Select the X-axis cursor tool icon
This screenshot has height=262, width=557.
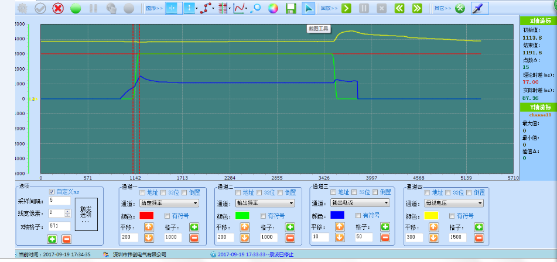coord(172,8)
